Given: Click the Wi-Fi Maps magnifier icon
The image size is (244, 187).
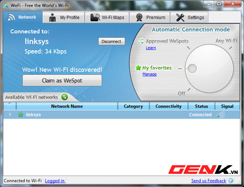Looking at the screenshot, I should click(95, 17).
